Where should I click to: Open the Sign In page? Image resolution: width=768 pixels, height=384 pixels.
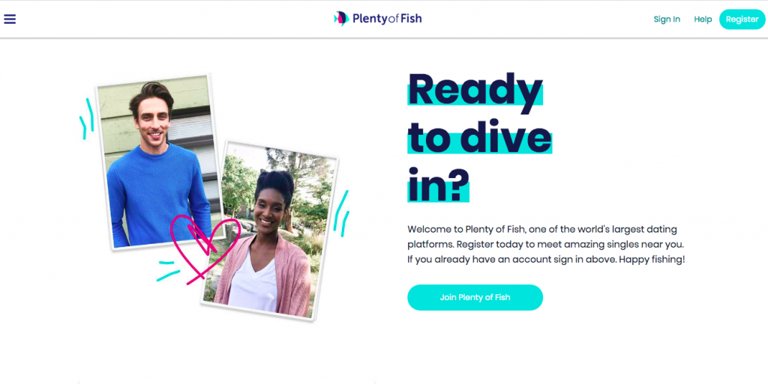pyautogui.click(x=667, y=19)
